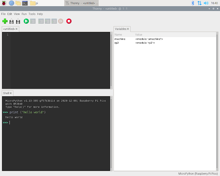Screen dimensions: 220x176
Task: Open the network arrows tray icon
Action: click(199, 3)
